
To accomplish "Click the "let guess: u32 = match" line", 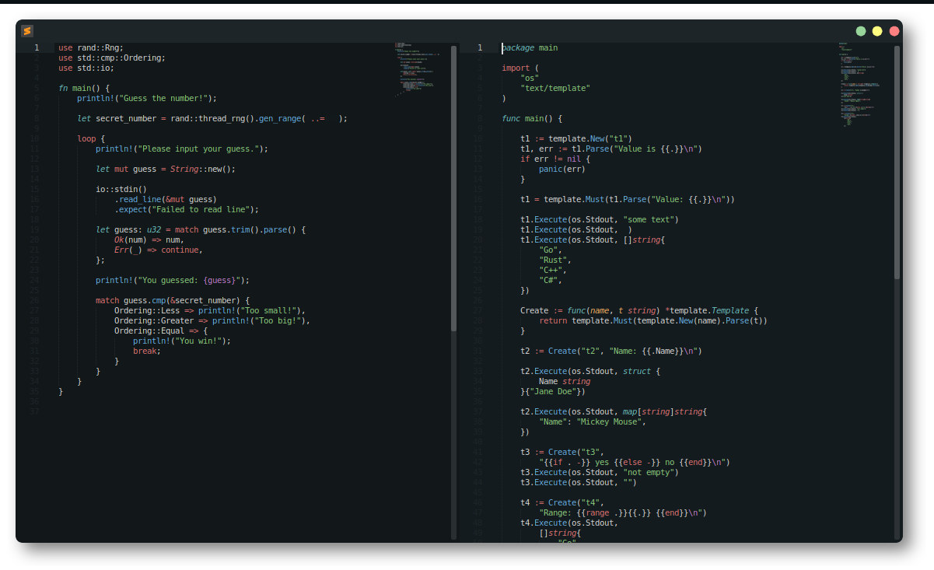I will pos(201,229).
